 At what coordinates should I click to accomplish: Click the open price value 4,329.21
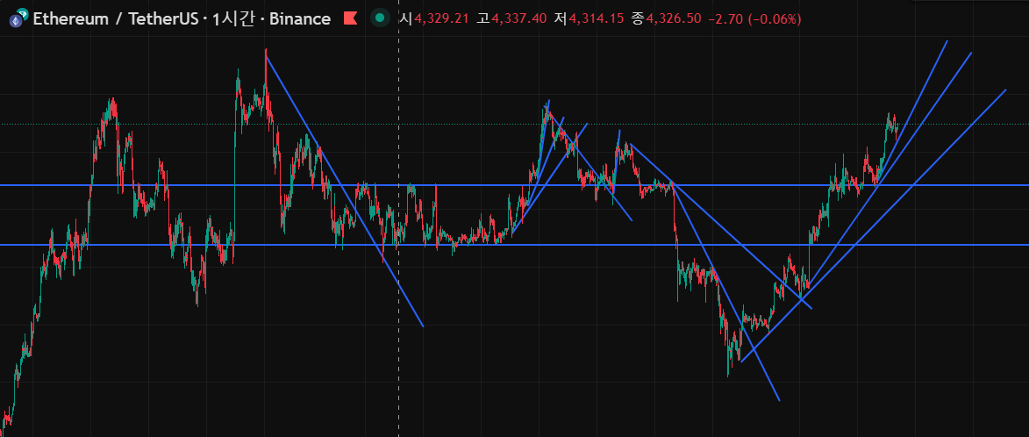click(x=441, y=18)
